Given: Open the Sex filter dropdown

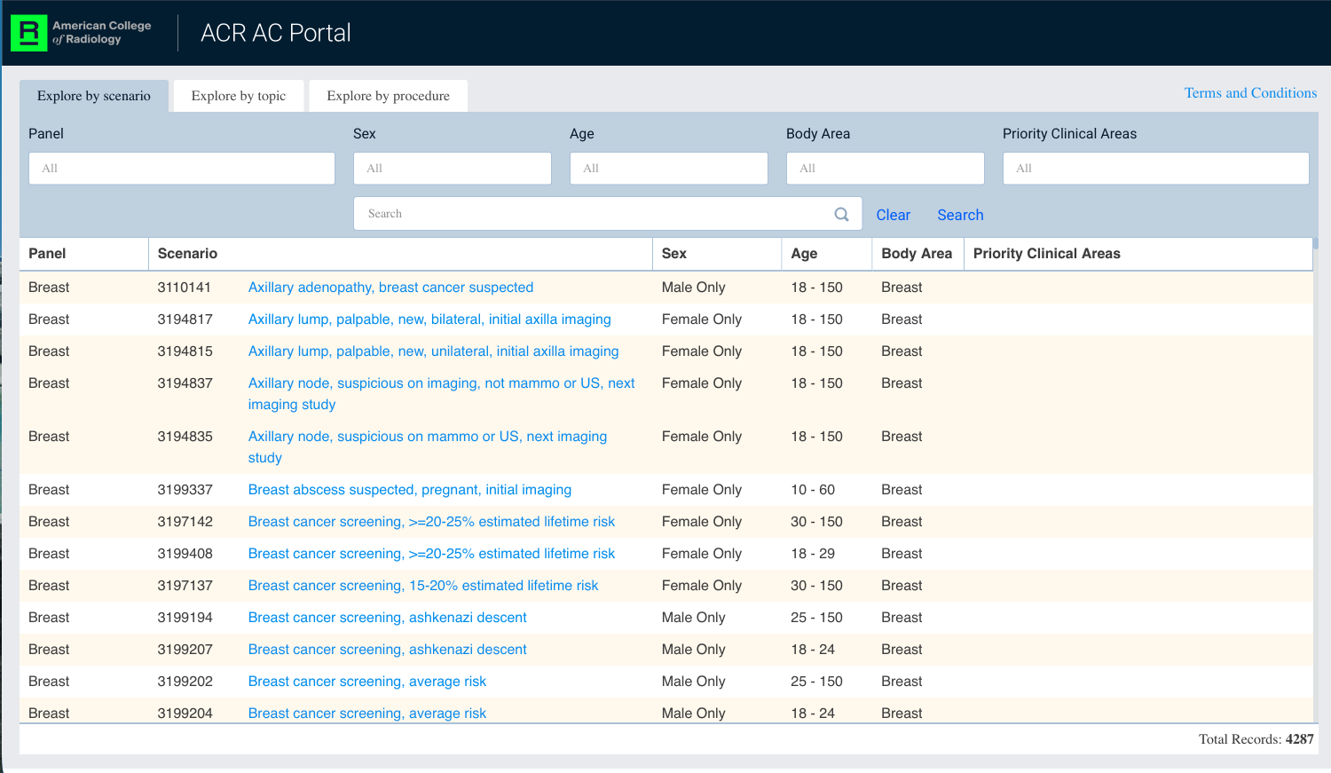Looking at the screenshot, I should pos(452,169).
